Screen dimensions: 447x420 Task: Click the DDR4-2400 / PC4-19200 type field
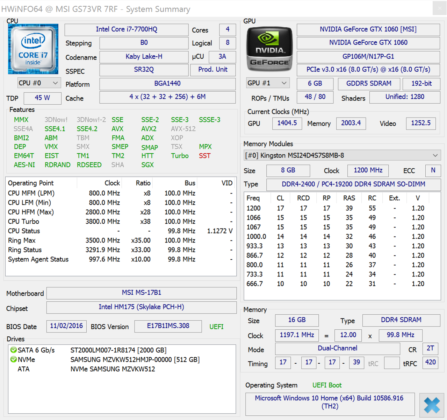353,184
